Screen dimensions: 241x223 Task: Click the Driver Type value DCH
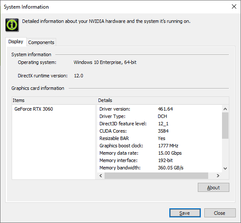tap(162, 116)
